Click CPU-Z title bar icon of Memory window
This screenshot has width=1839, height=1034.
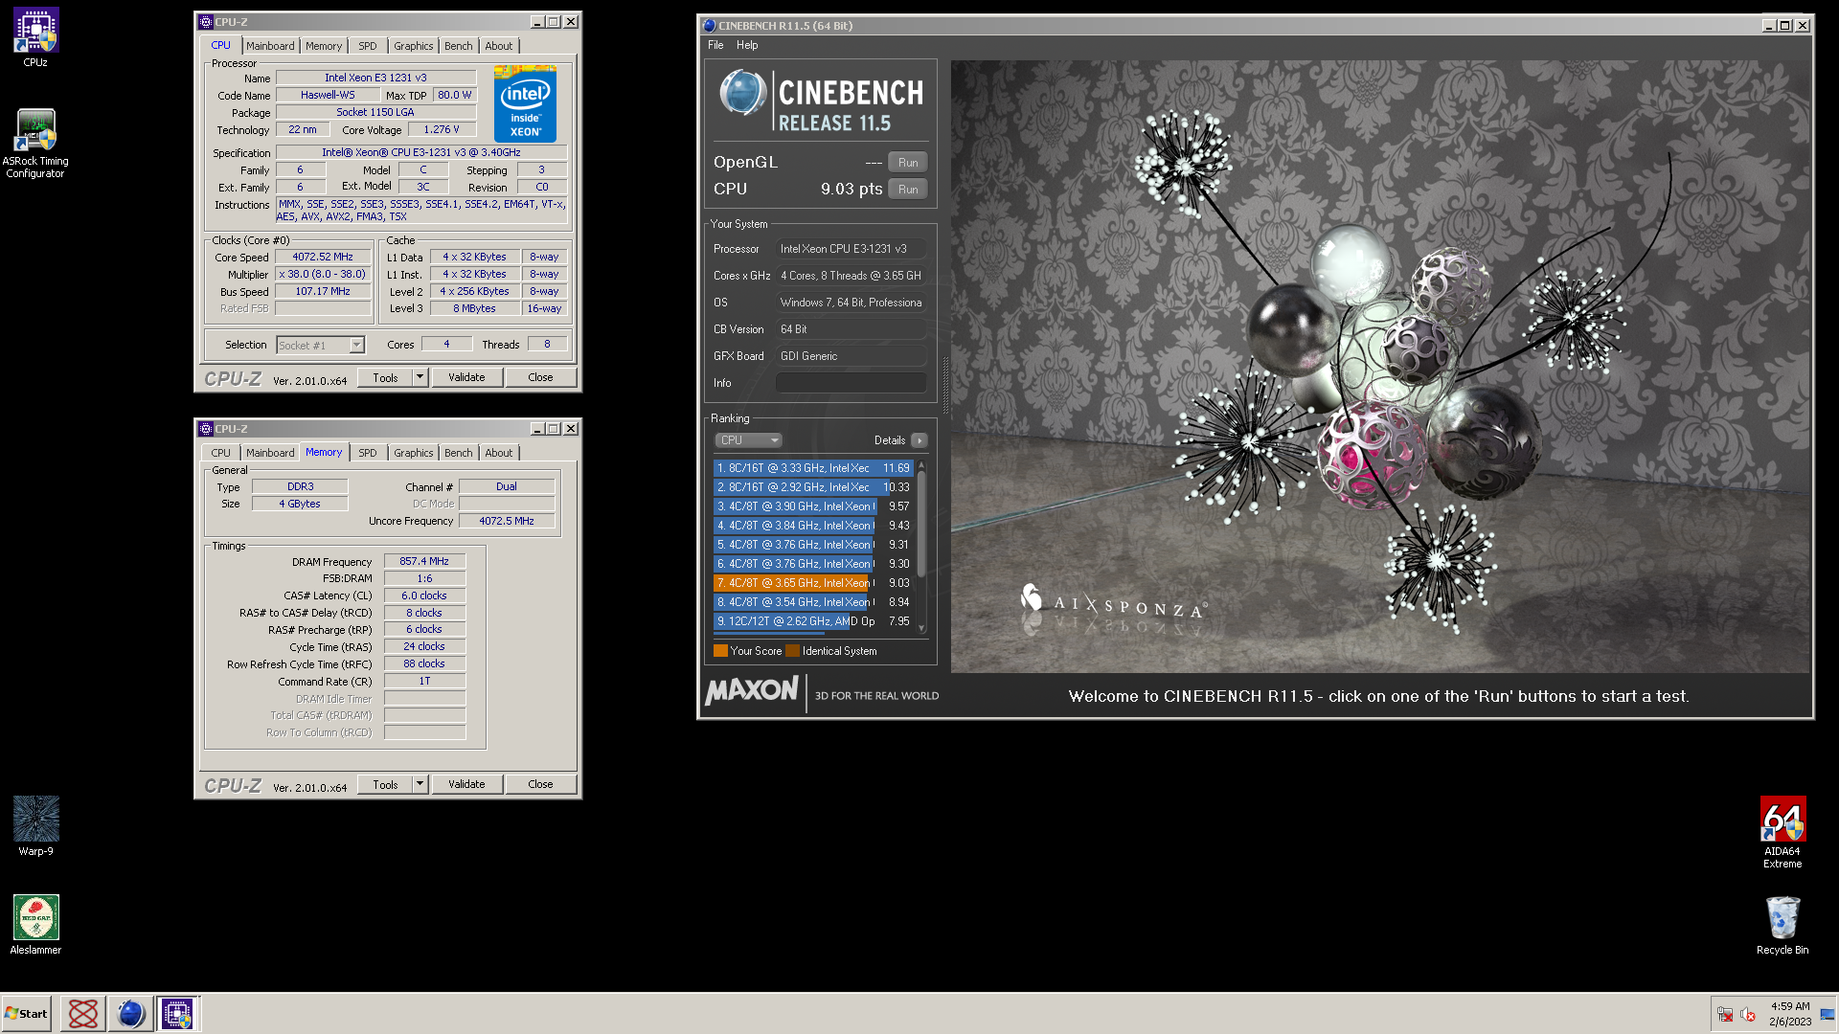point(206,429)
